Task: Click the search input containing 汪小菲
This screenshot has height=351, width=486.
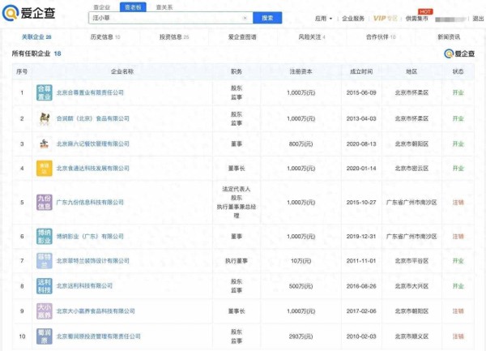Action: click(x=162, y=17)
